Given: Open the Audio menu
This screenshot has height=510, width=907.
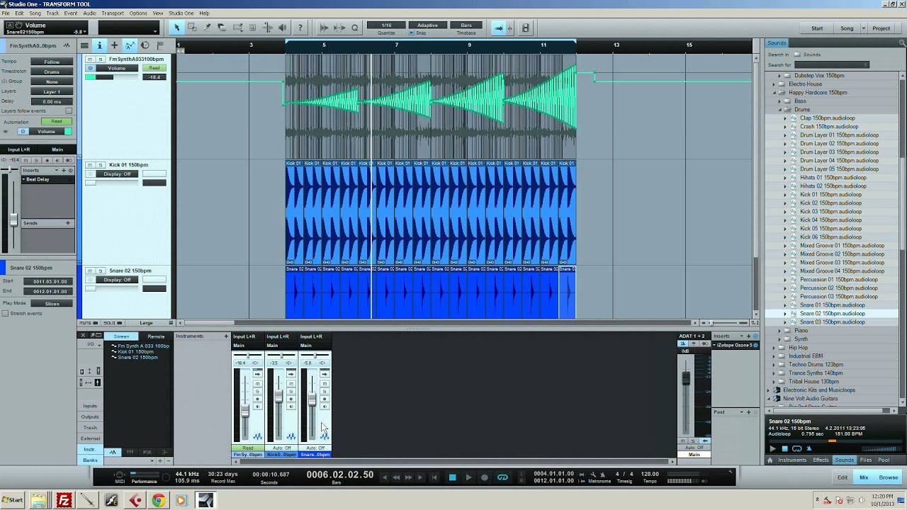Looking at the screenshot, I should [89, 13].
